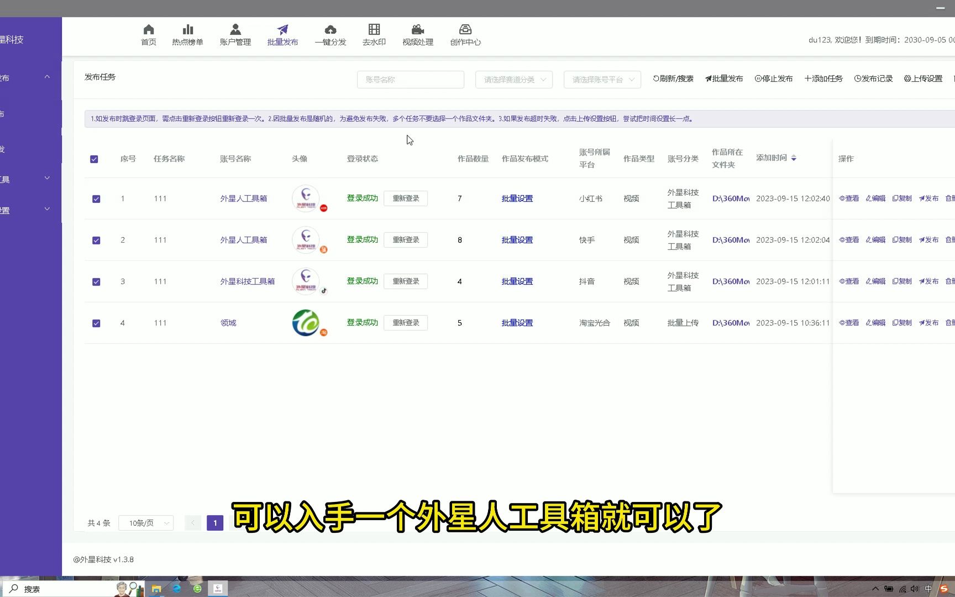Screen dimensions: 955x597
Task: Open 领域 account name link
Action: 228,323
